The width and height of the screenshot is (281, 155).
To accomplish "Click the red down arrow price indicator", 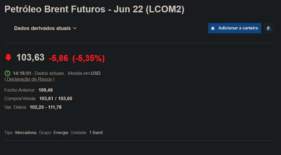I will pos(8,58).
